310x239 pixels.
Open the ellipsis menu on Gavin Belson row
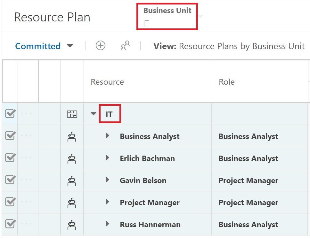tap(26, 180)
